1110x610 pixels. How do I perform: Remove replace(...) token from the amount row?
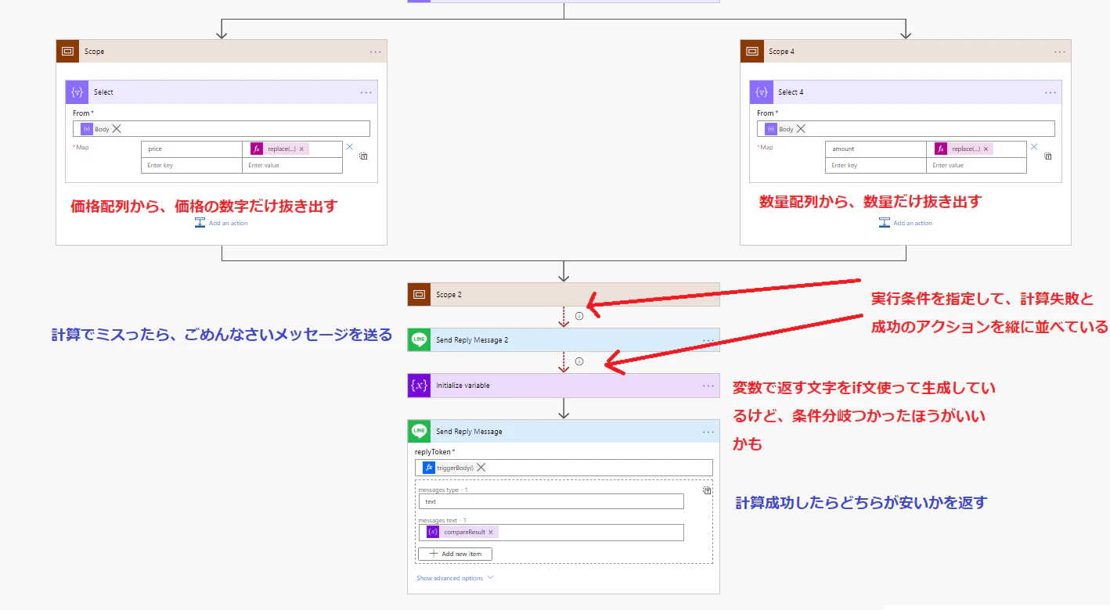986,149
